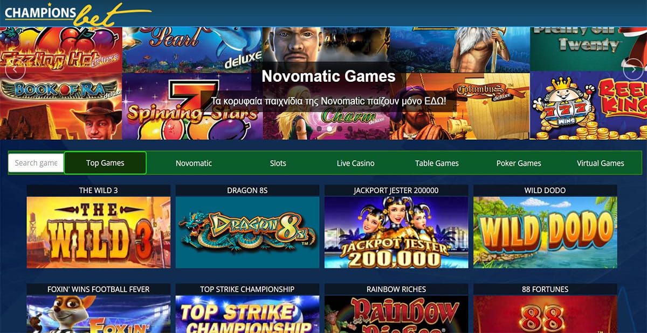Image resolution: width=647 pixels, height=333 pixels.
Task: Go to the Live Casino tab
Action: tap(355, 163)
